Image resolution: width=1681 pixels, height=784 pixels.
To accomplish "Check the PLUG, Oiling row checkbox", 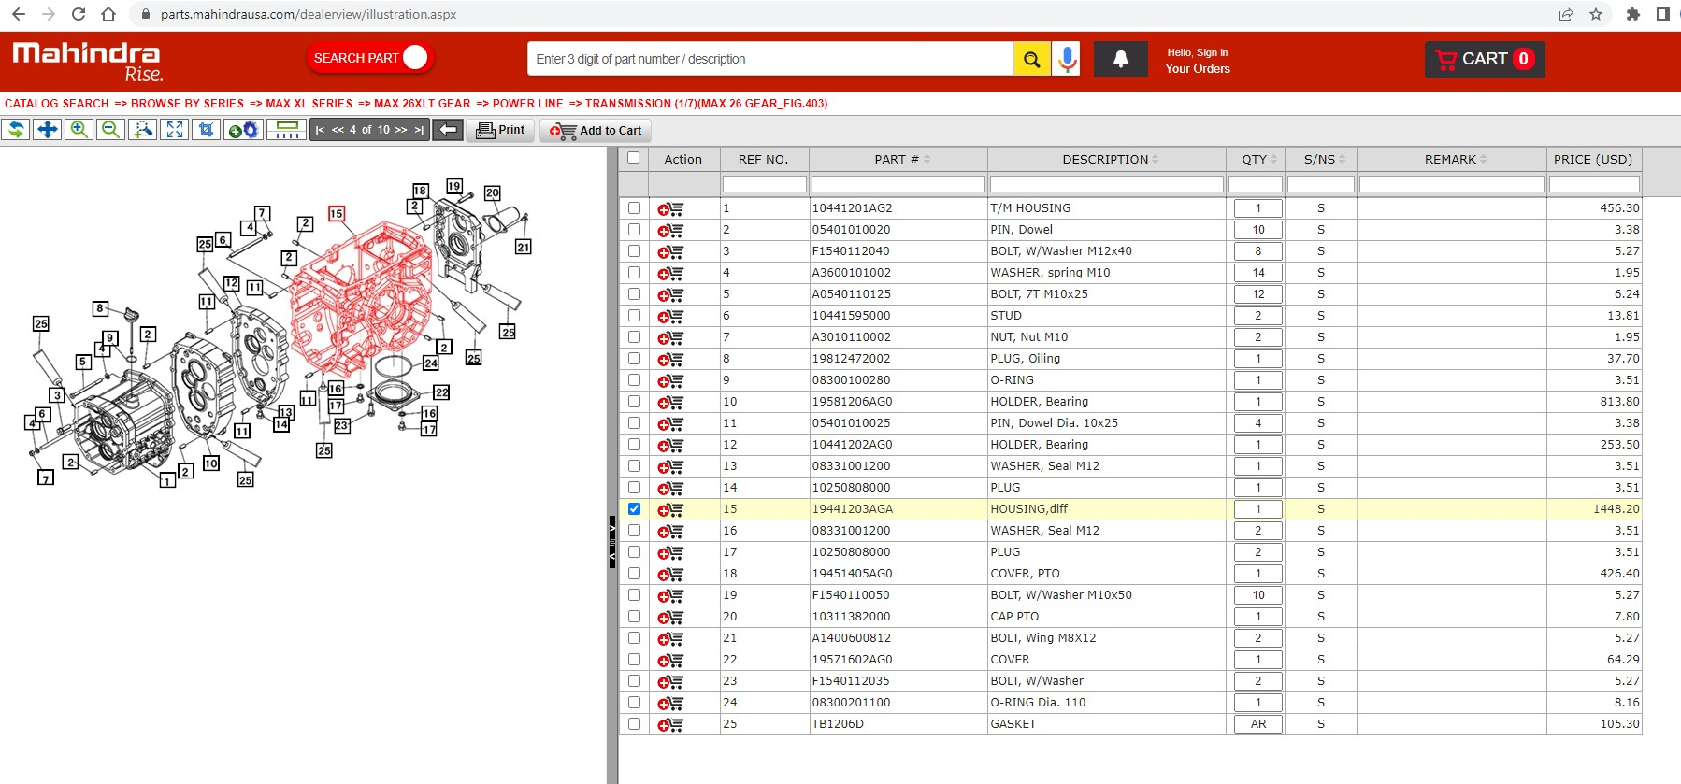I will click(x=634, y=359).
